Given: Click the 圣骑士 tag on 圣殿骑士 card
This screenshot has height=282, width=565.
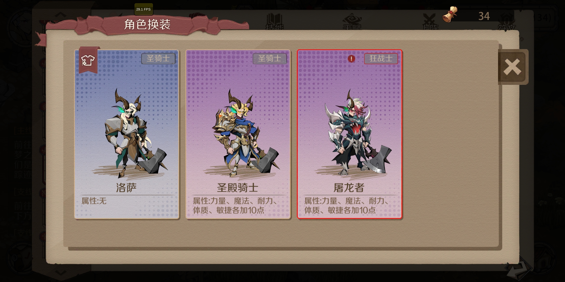Looking at the screenshot, I should 270,58.
